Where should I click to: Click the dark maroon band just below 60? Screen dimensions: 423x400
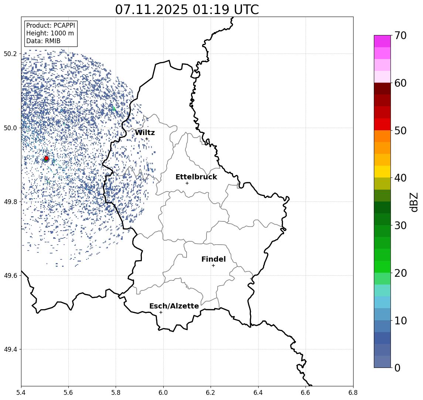point(382,89)
